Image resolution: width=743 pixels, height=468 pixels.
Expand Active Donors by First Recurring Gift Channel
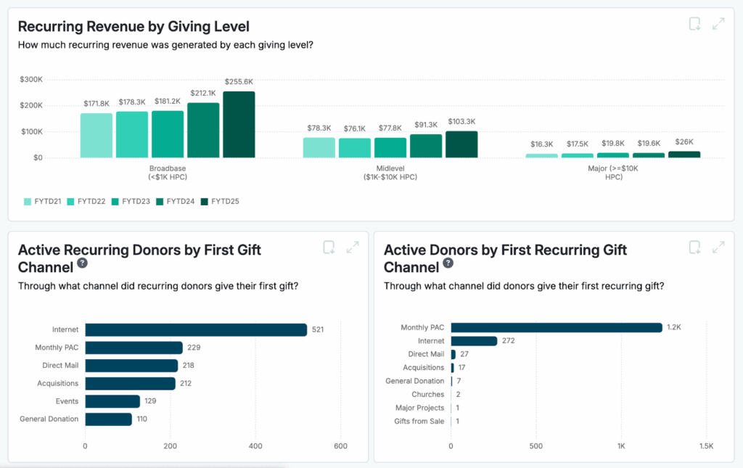[x=719, y=247]
